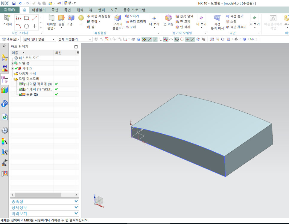
Task: Select the Fill Surface (곡면 채우기) tool
Action: click(236, 27)
